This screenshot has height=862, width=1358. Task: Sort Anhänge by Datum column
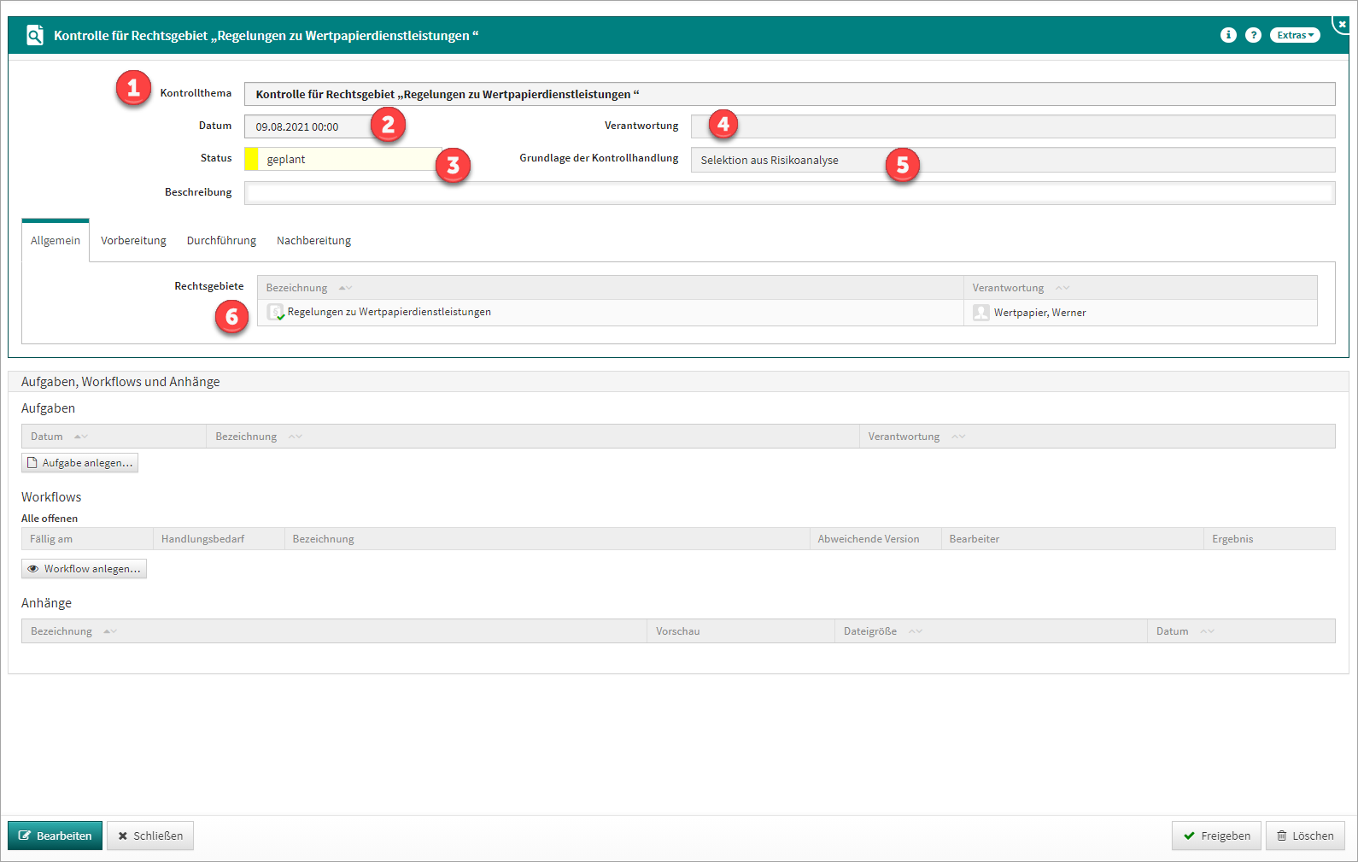pos(1241,631)
